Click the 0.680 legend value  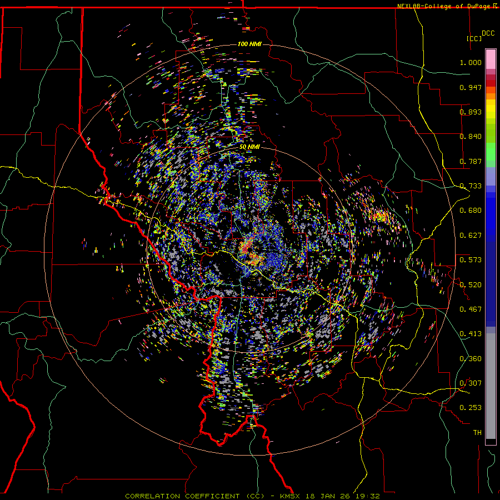471,211
